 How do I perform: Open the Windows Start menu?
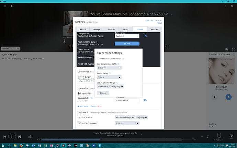click(3, 146)
